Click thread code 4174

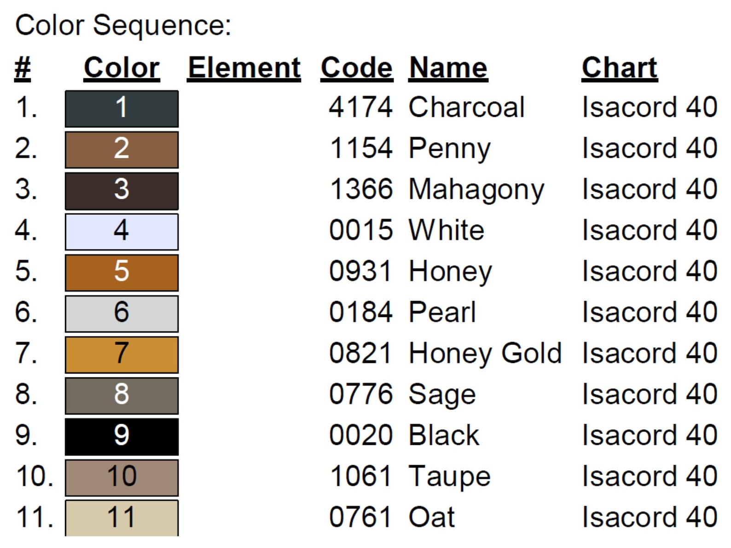coord(360,108)
